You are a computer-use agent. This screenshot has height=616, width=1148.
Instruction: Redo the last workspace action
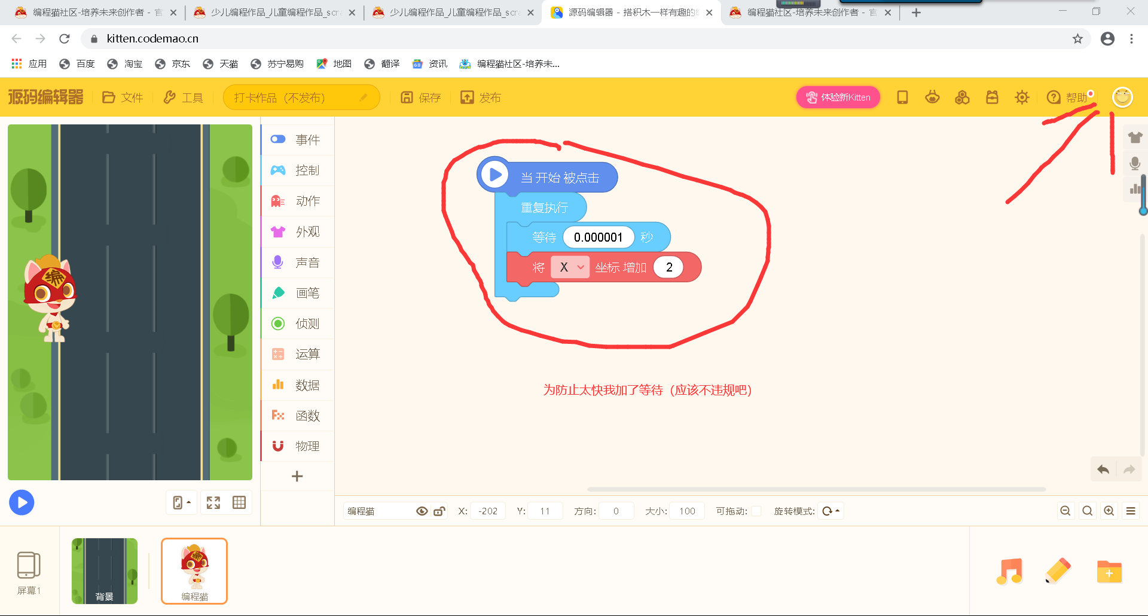tap(1129, 469)
